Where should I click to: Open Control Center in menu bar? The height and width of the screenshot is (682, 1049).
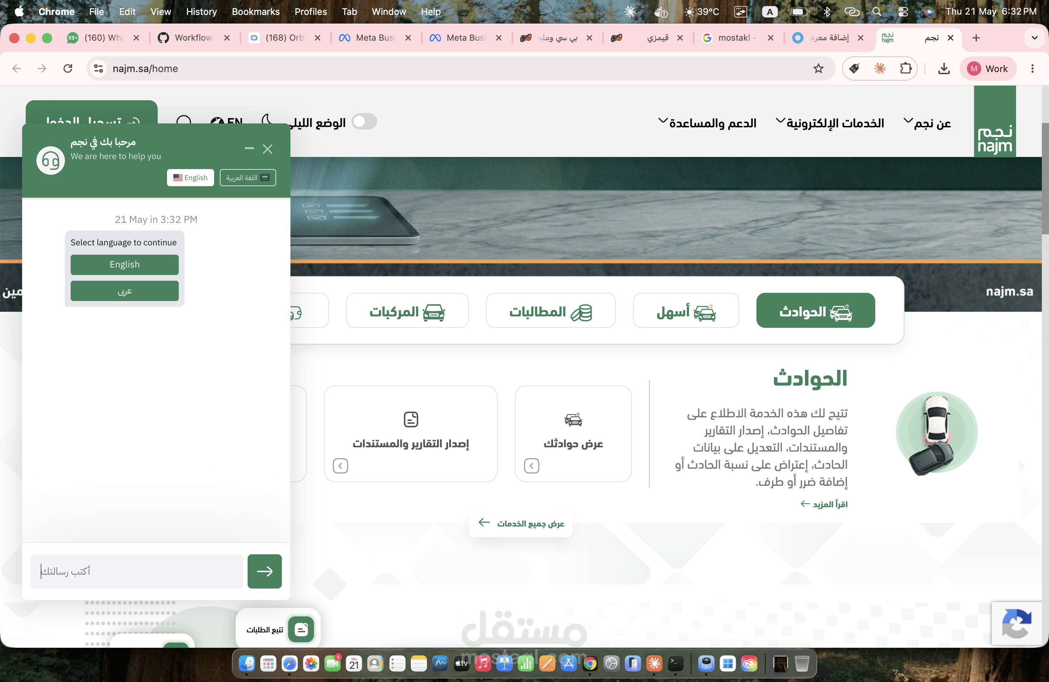click(x=903, y=11)
